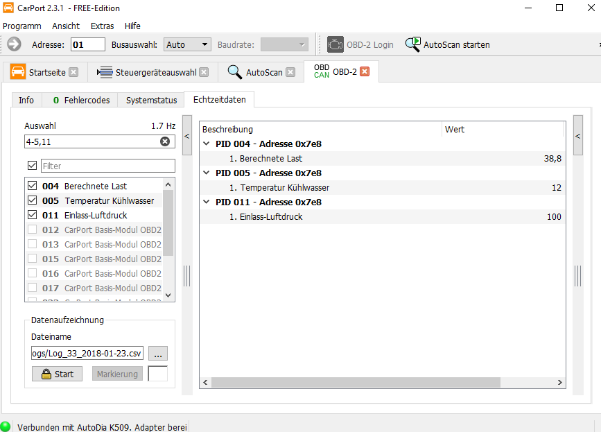
Task: Close the Startseite tab
Action: pyautogui.click(x=73, y=72)
